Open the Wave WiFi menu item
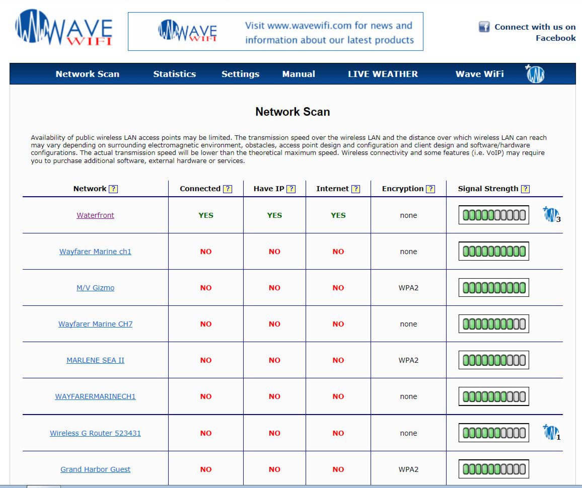Screen dimensions: 582x488 tap(480, 74)
